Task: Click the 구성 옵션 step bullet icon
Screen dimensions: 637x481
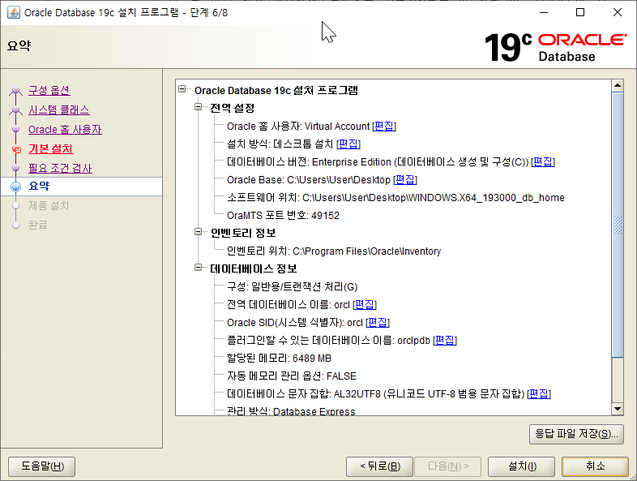Action: (16, 90)
